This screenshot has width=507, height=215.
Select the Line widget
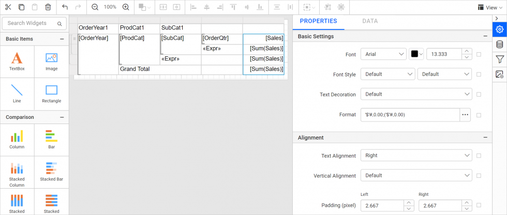coord(17,94)
